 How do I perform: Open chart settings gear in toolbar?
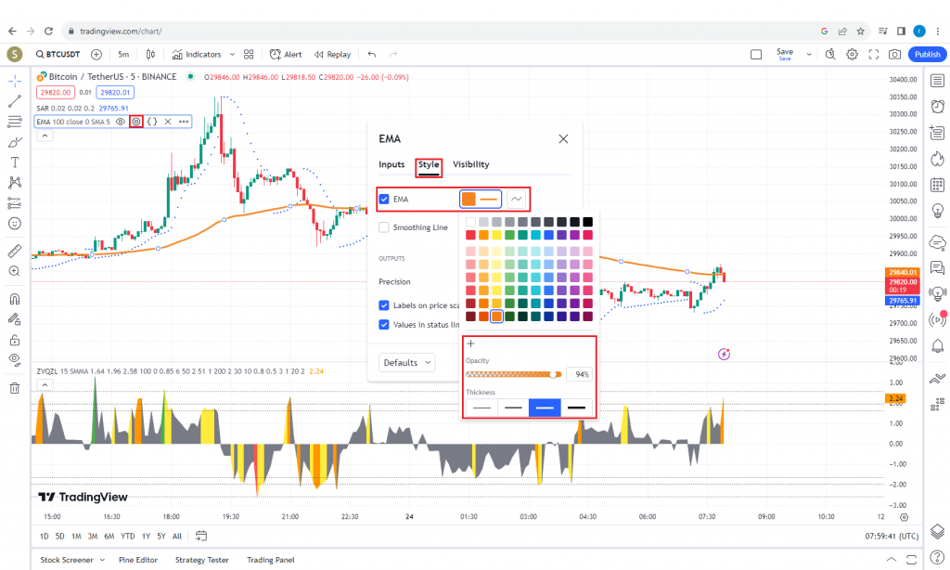pyautogui.click(x=852, y=55)
